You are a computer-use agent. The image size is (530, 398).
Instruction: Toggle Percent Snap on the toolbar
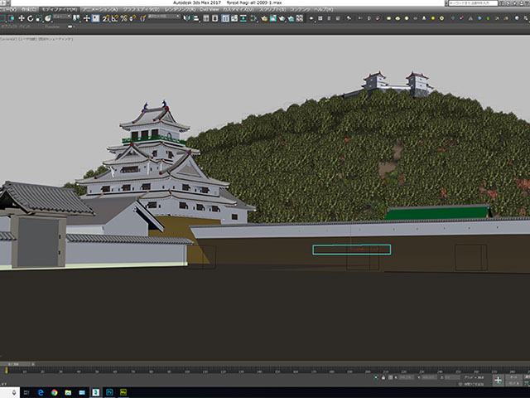coord(123,18)
